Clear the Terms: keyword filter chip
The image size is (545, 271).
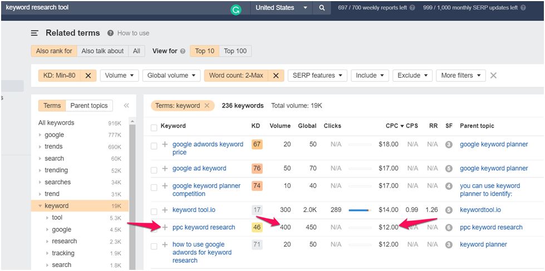tap(207, 106)
